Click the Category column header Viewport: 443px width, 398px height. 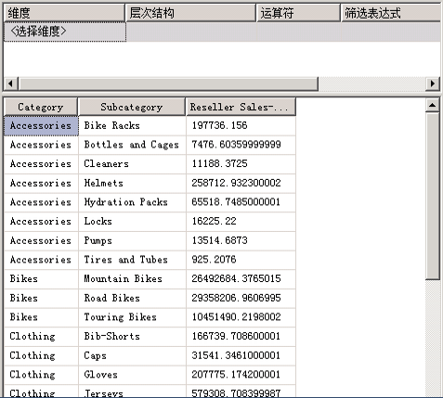(41, 107)
